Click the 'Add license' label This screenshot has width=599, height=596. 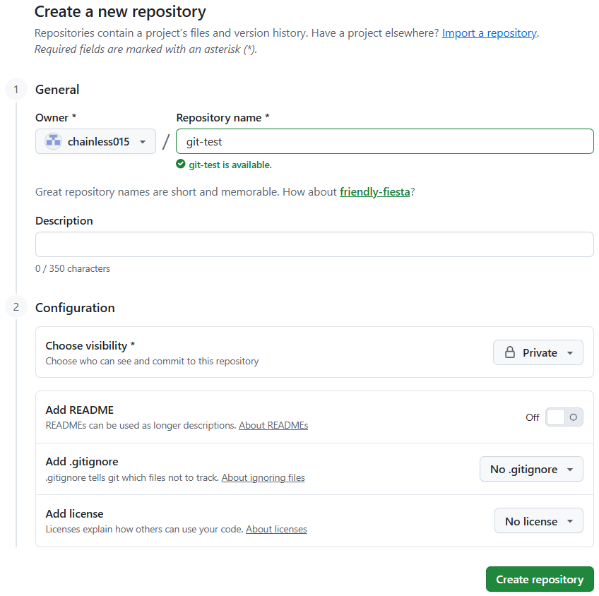point(74,514)
